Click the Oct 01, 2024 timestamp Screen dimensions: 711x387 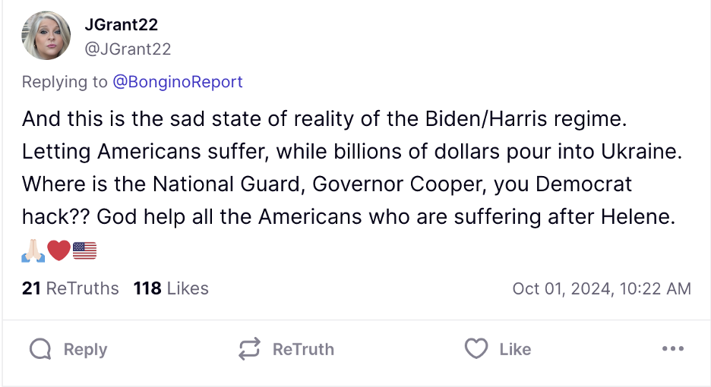(x=602, y=288)
